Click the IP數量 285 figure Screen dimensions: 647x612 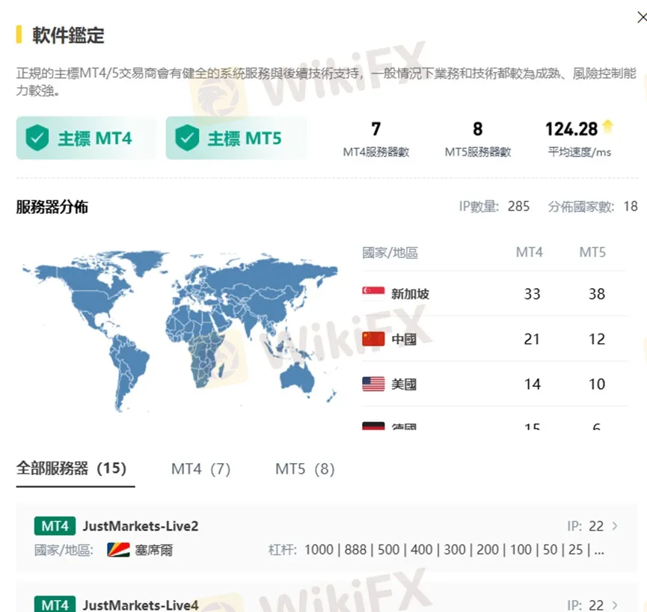coord(518,206)
